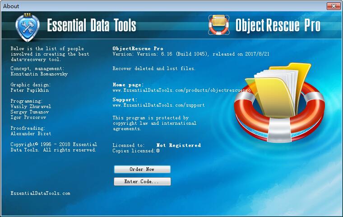Viewport: 343px width, 217px height.
Task: Open the ObjectRescue Pro home page link
Action: point(181,90)
